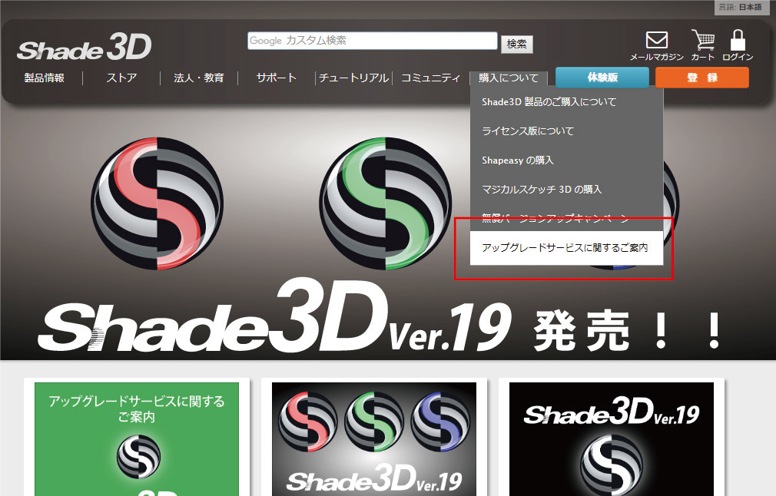This screenshot has height=496, width=776.
Task: Open the サポート menu
Action: [x=276, y=78]
